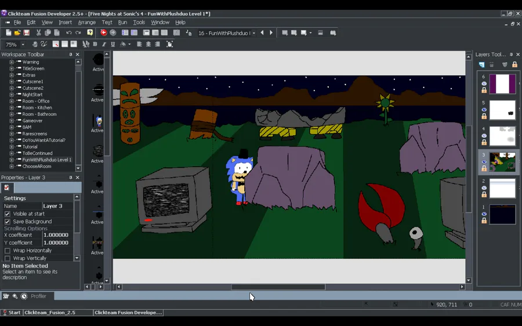Open the frame selector dropdown
The width and height of the screenshot is (522, 326).
[253, 33]
